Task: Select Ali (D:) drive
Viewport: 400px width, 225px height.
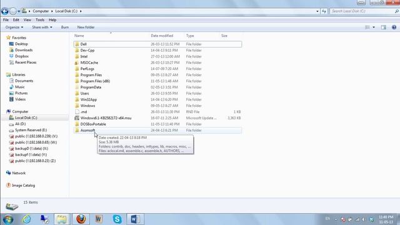Action: (20, 124)
